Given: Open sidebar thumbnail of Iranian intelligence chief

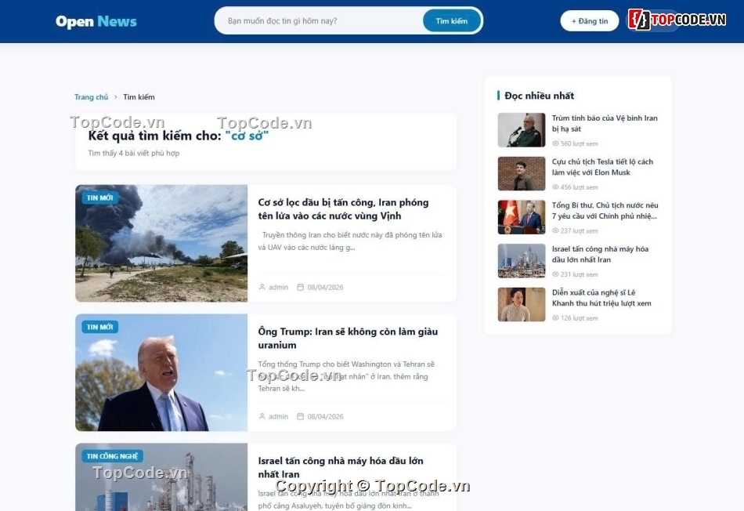Looking at the screenshot, I should tap(522, 129).
